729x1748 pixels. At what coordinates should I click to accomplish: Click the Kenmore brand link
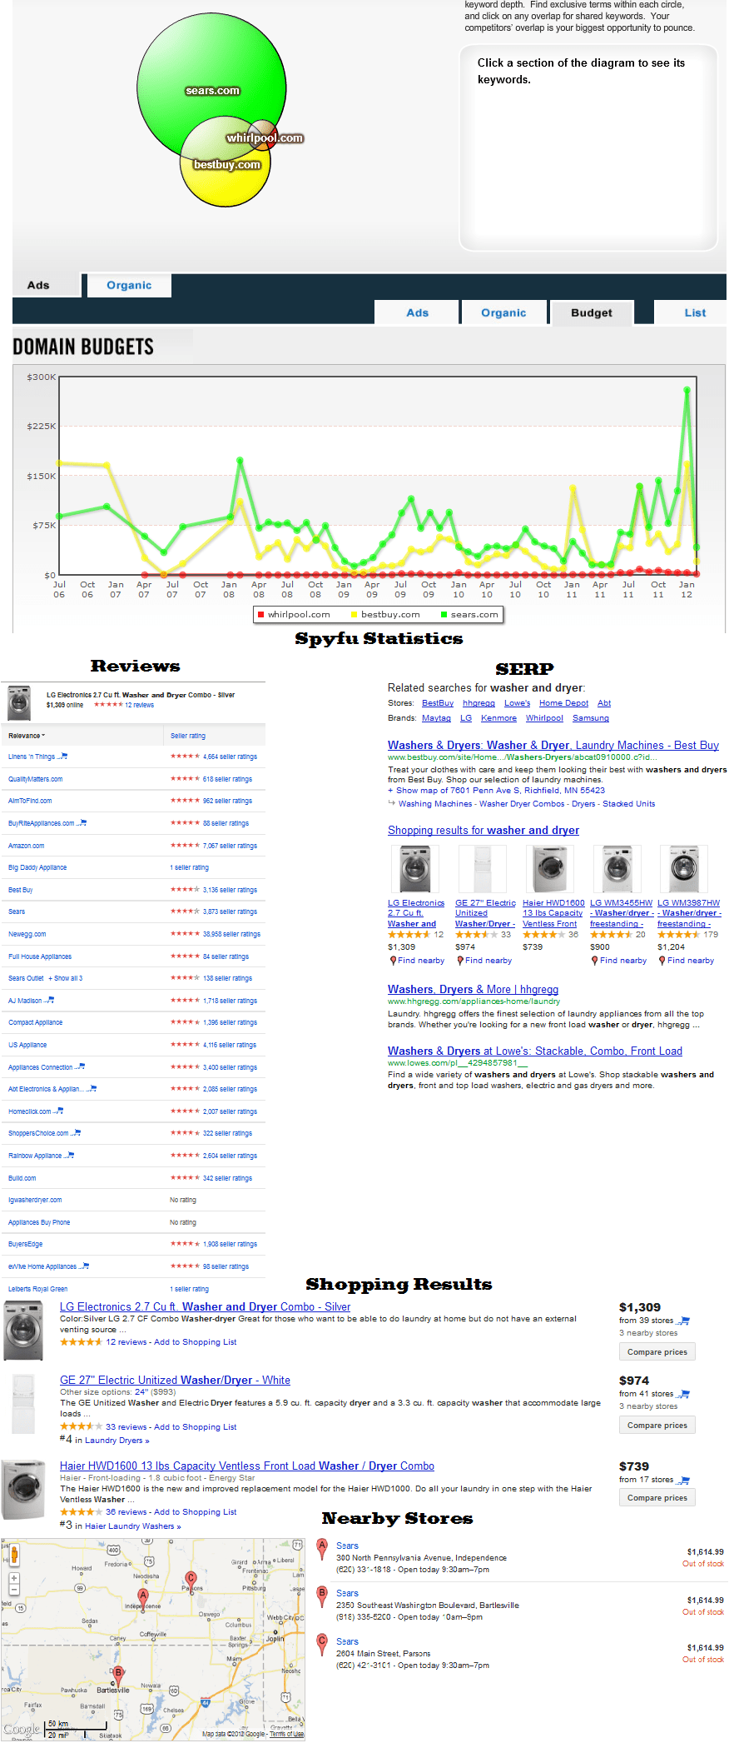click(x=498, y=718)
